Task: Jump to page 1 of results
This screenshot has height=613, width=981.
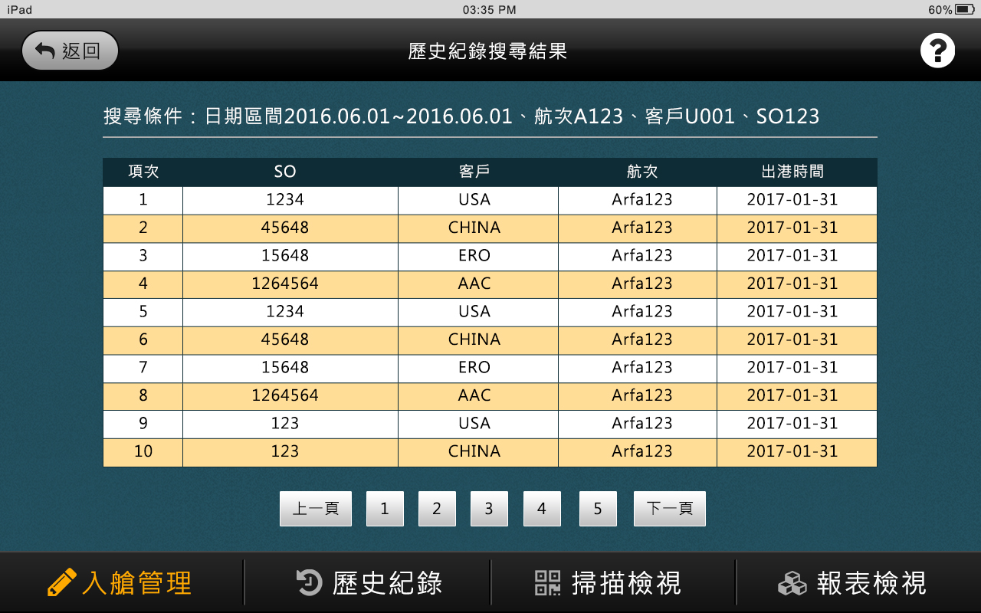Action: pos(385,509)
